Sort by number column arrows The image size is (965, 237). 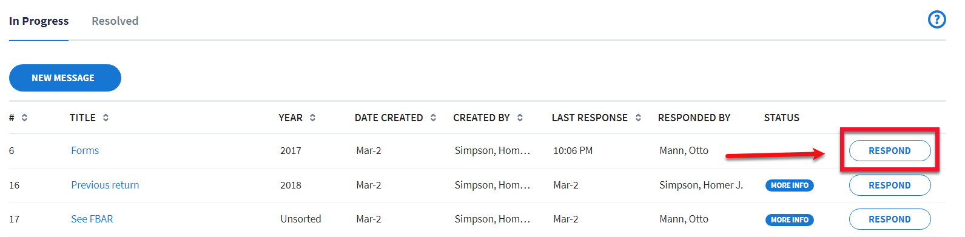pyautogui.click(x=24, y=118)
